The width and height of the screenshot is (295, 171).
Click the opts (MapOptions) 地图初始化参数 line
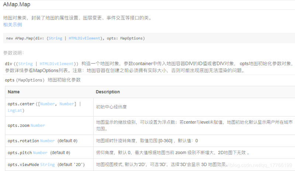click(x=43, y=80)
